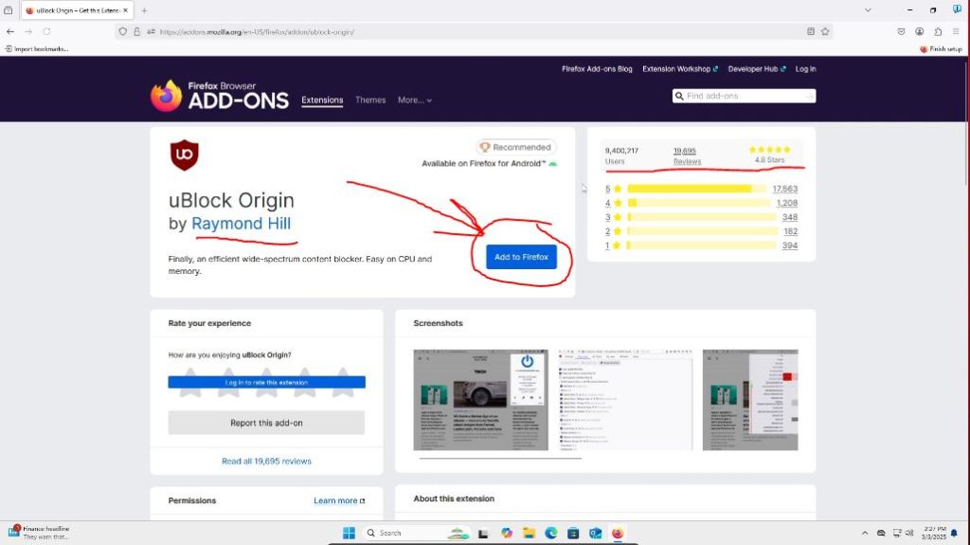Image resolution: width=970 pixels, height=545 pixels.
Task: Open Copilot from the taskbar
Action: point(507,533)
